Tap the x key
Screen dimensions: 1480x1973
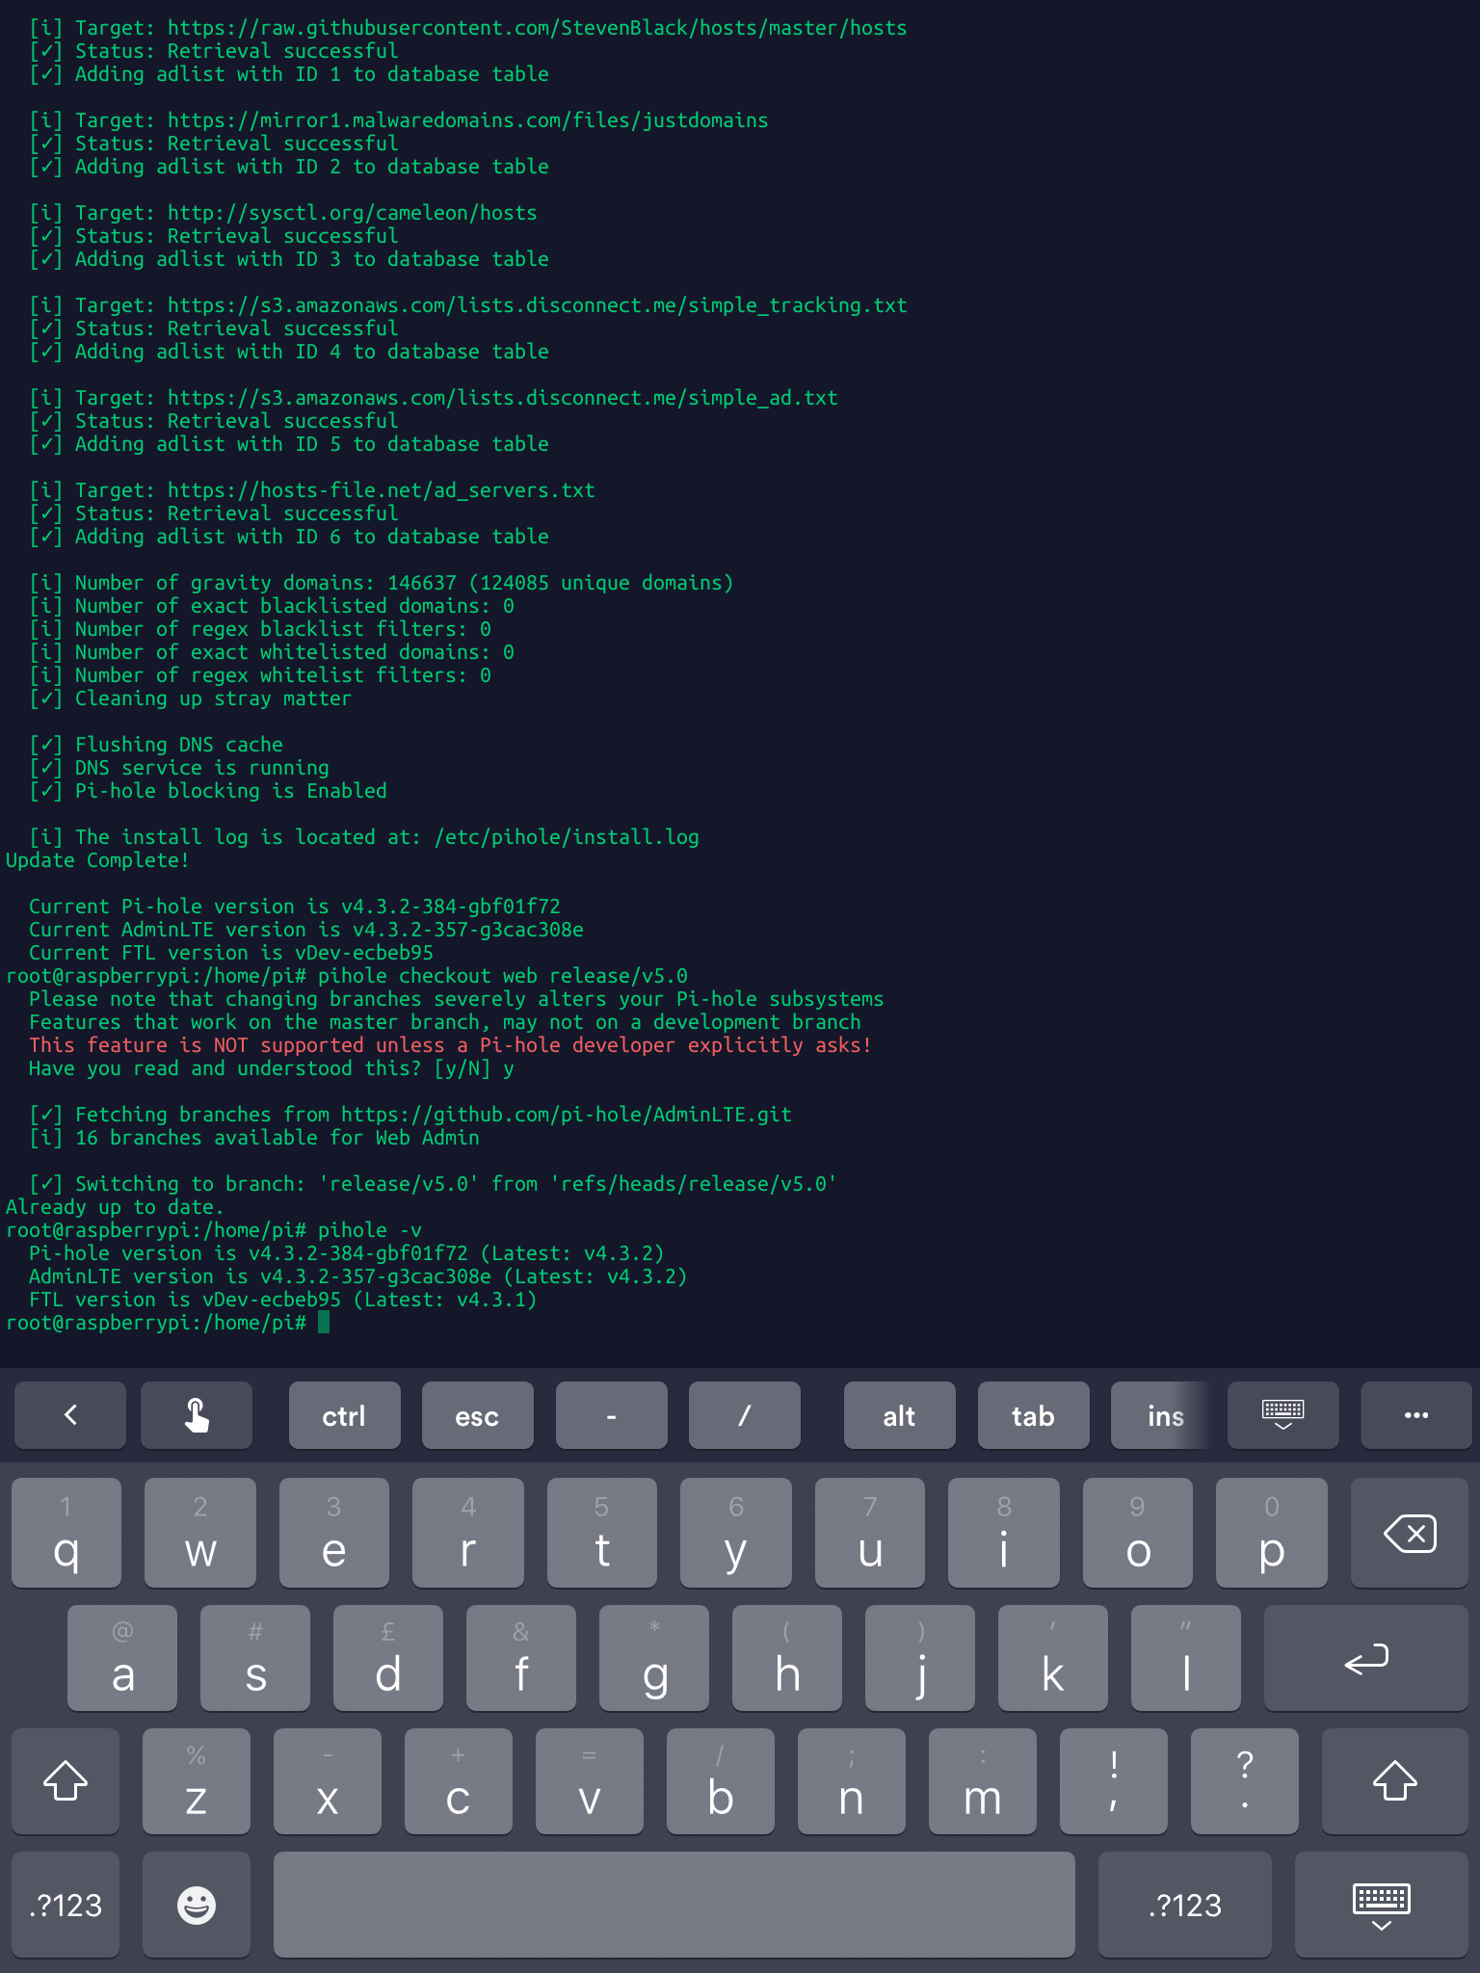point(328,1781)
